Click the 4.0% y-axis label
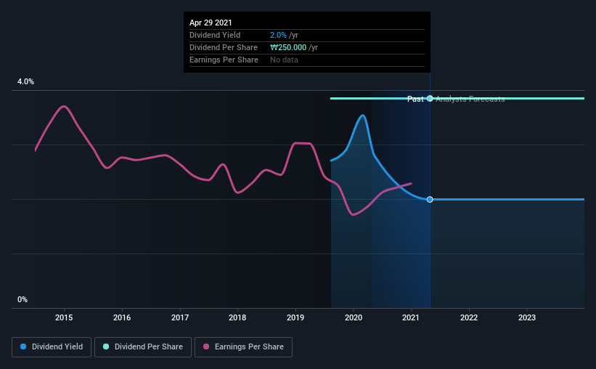This screenshot has height=369, width=596. pos(25,81)
